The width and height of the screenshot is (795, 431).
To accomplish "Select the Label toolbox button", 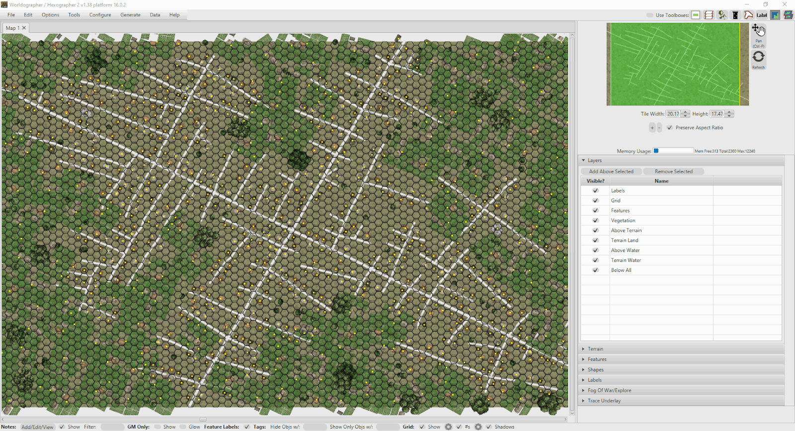I will coord(762,15).
